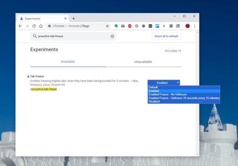Click the Experiments page heading
Image resolution: width=238 pixels, height=166 pixels.
coord(44,50)
